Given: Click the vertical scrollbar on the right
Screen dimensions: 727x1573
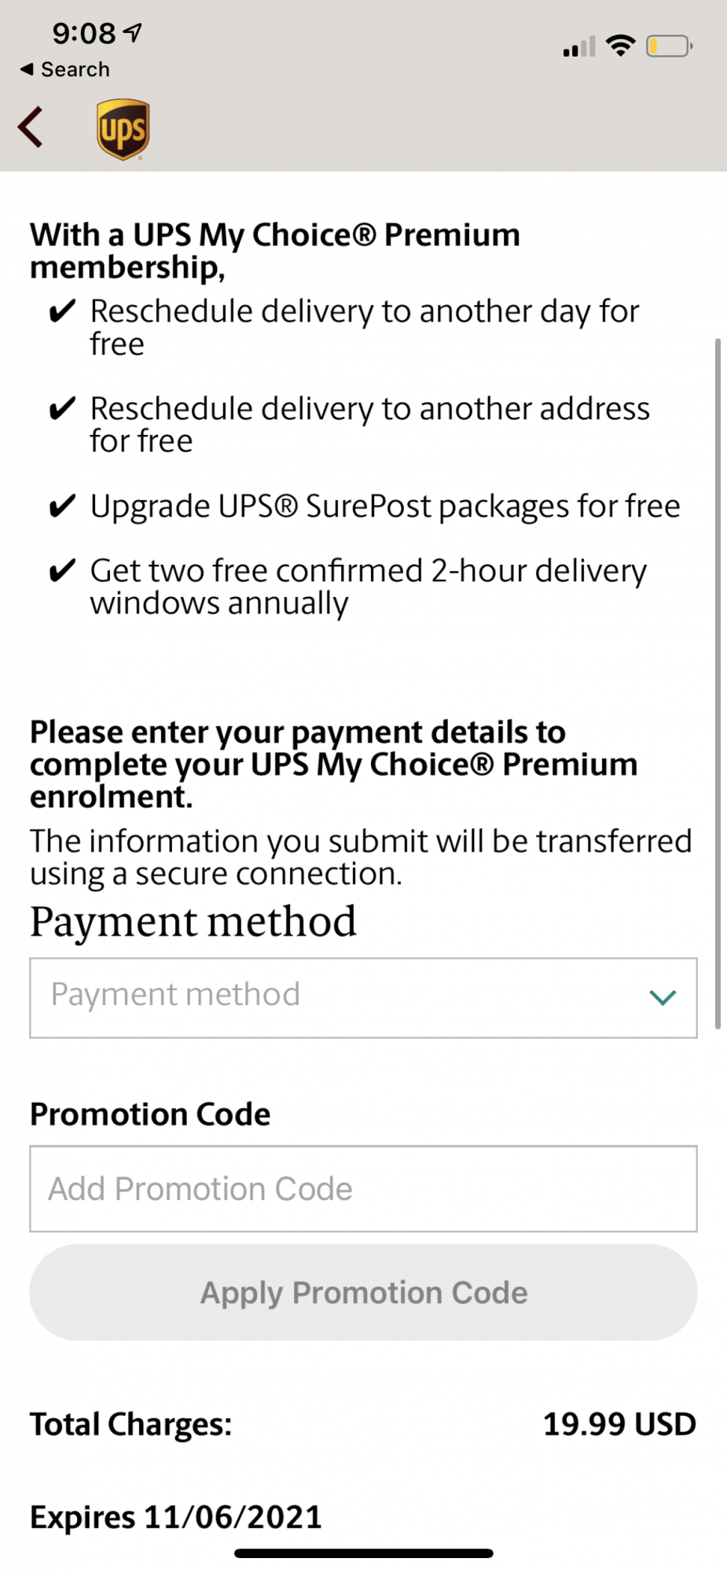Looking at the screenshot, I should (717, 683).
